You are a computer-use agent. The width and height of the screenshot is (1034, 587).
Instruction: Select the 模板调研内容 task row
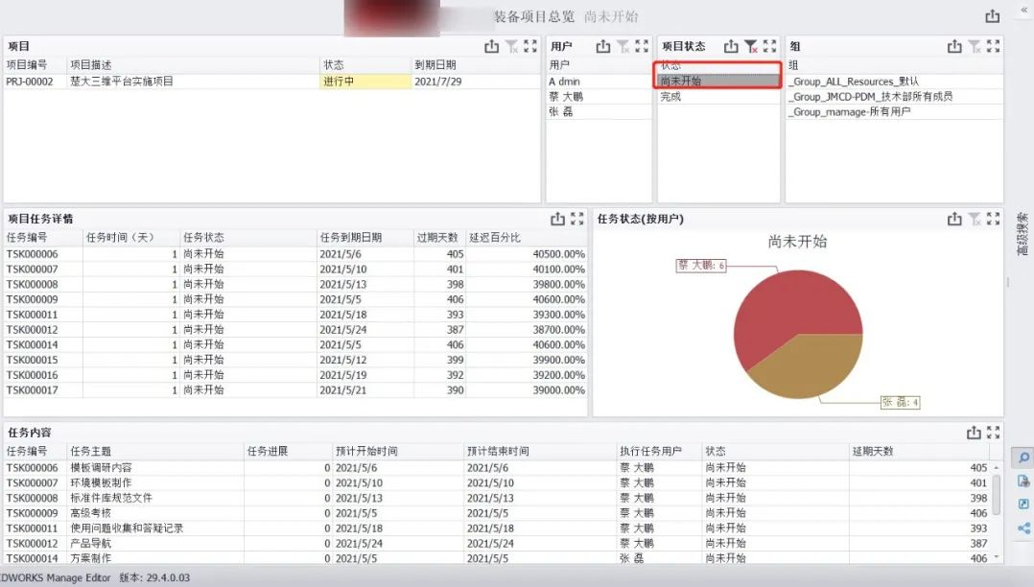[x=497, y=468]
